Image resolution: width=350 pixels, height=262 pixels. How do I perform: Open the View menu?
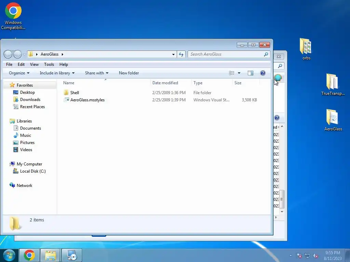click(34, 64)
